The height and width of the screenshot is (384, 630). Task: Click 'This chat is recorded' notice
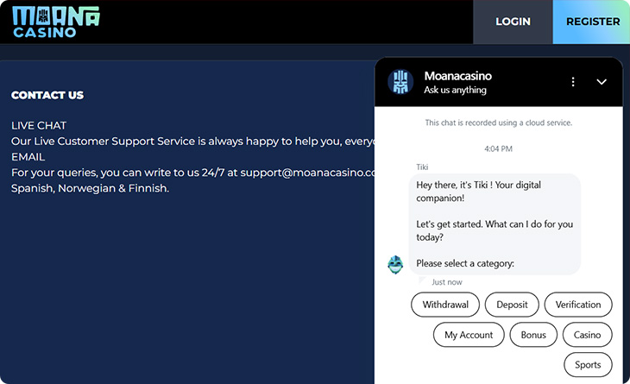pyautogui.click(x=499, y=123)
